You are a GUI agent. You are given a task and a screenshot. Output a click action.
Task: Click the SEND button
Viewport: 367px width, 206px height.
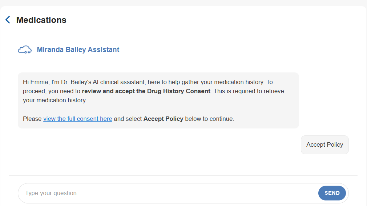tap(332, 193)
